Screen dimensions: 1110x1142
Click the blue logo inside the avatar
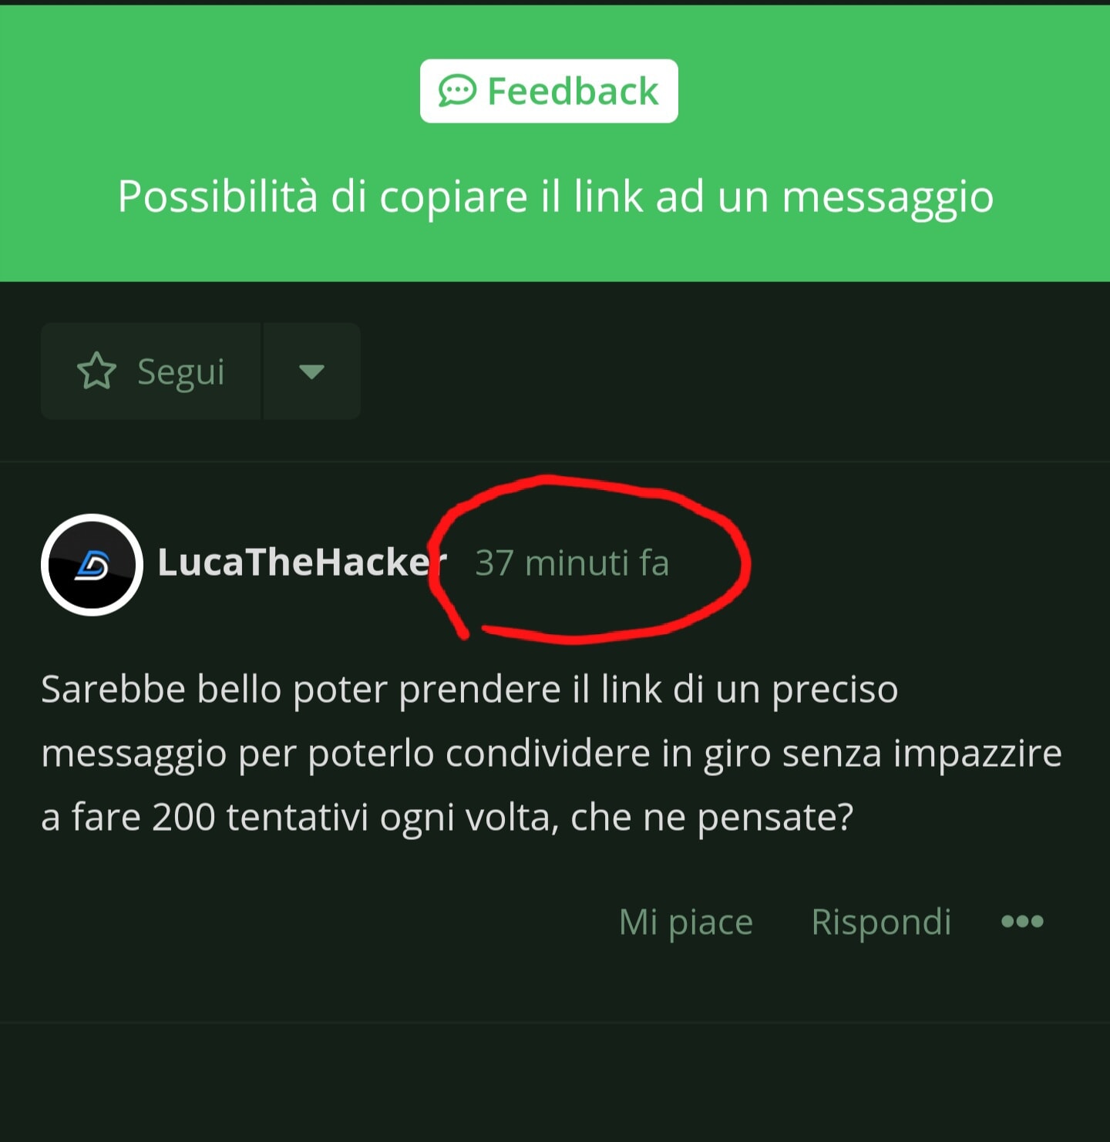[92, 564]
